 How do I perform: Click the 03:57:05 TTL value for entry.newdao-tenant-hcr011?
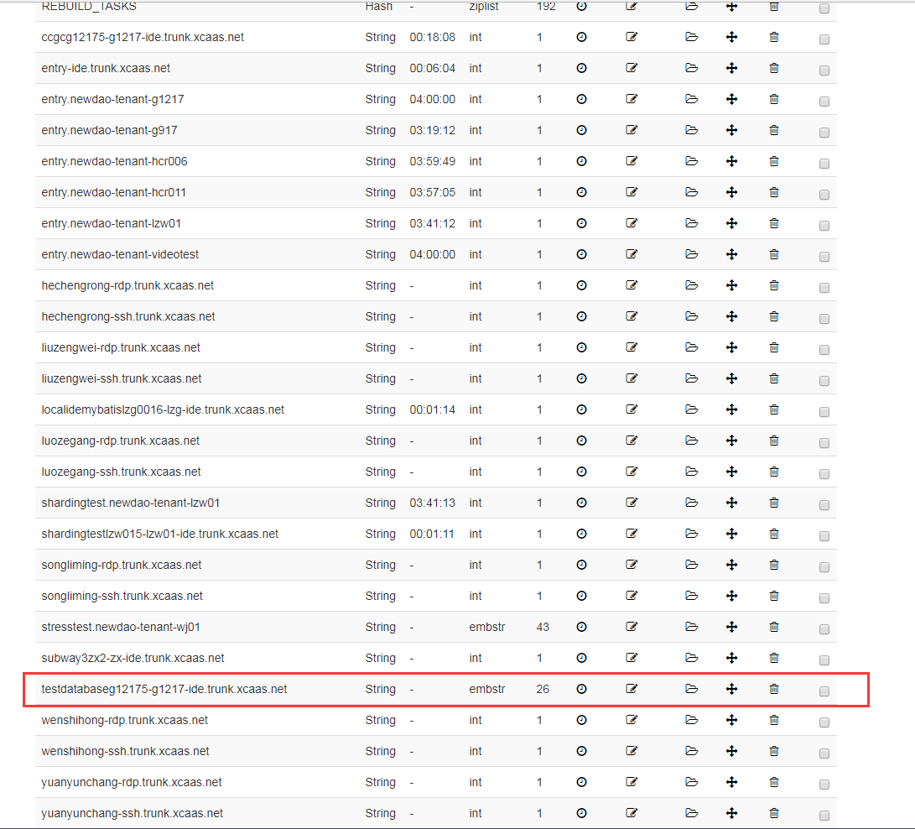point(432,192)
